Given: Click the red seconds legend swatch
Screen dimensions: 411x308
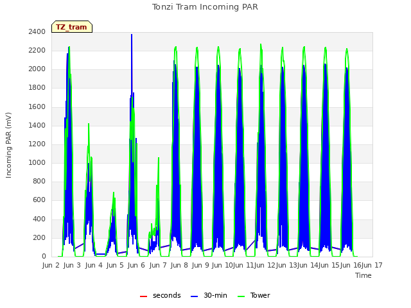Looking at the screenshot, I should coord(143,296).
